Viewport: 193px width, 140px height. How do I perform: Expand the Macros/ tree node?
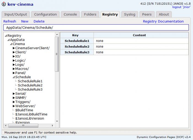(x=14, y=69)
